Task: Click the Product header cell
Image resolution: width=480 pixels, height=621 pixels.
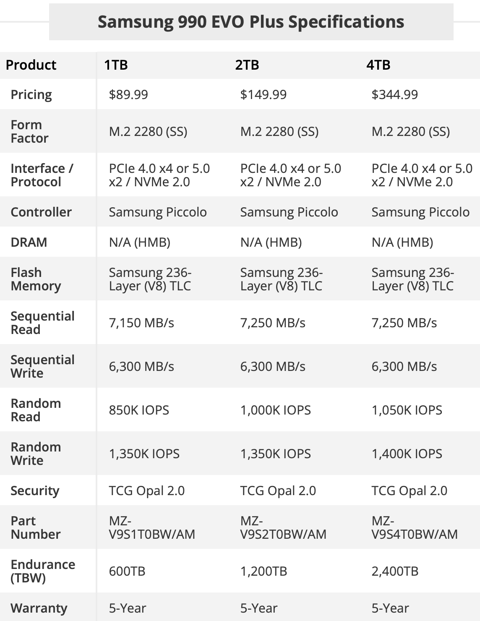Action: pyautogui.click(x=31, y=65)
